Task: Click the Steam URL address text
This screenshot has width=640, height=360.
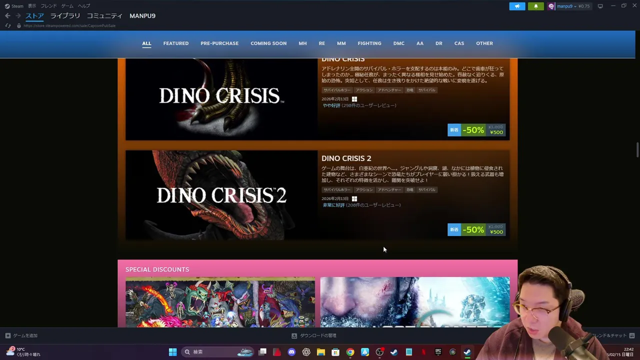Action: pos(69,25)
